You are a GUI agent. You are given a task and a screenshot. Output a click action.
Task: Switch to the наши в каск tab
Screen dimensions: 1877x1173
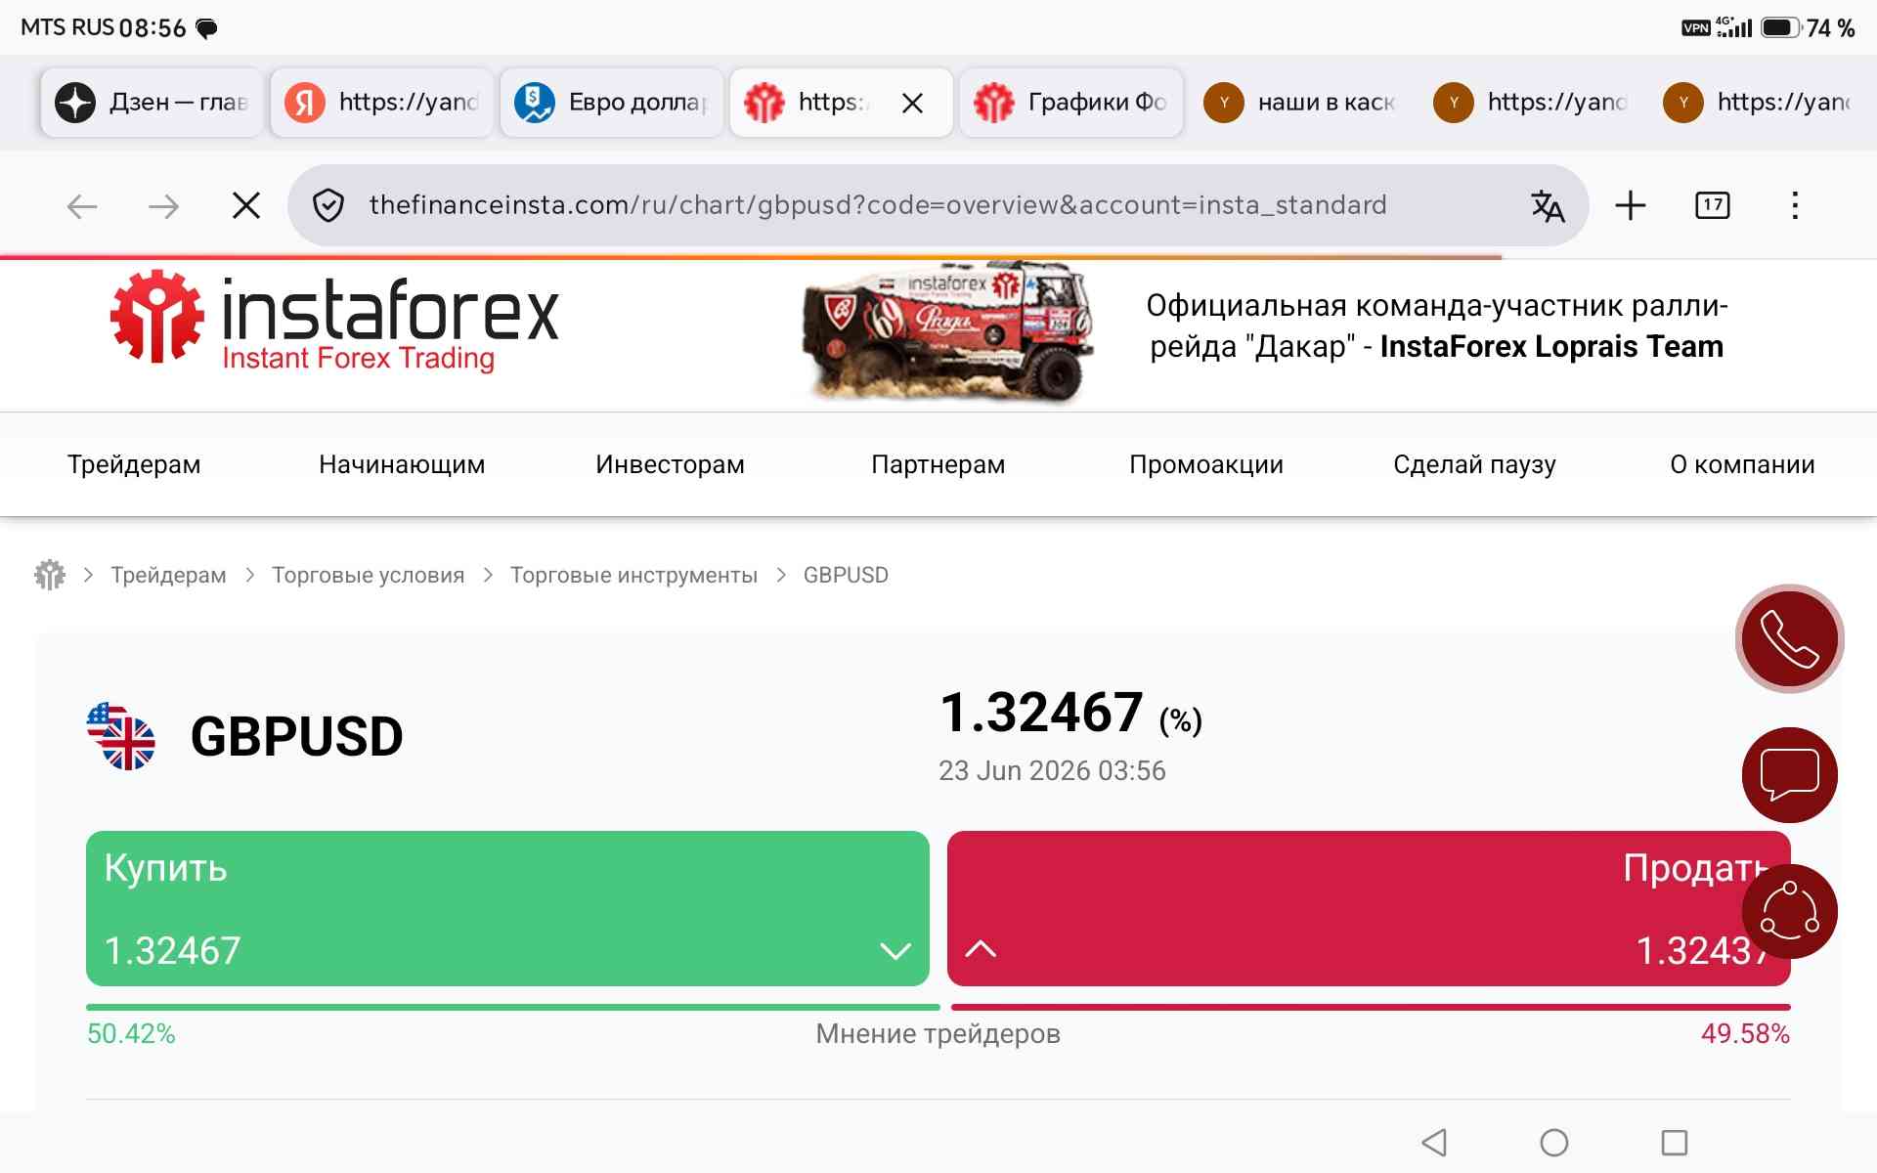click(1300, 103)
